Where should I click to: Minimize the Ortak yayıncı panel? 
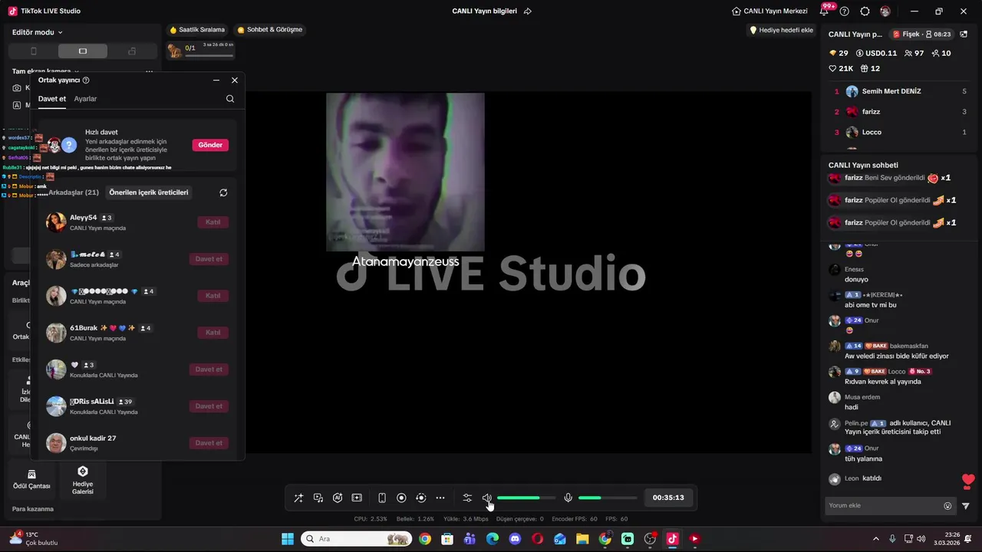pyautogui.click(x=216, y=80)
